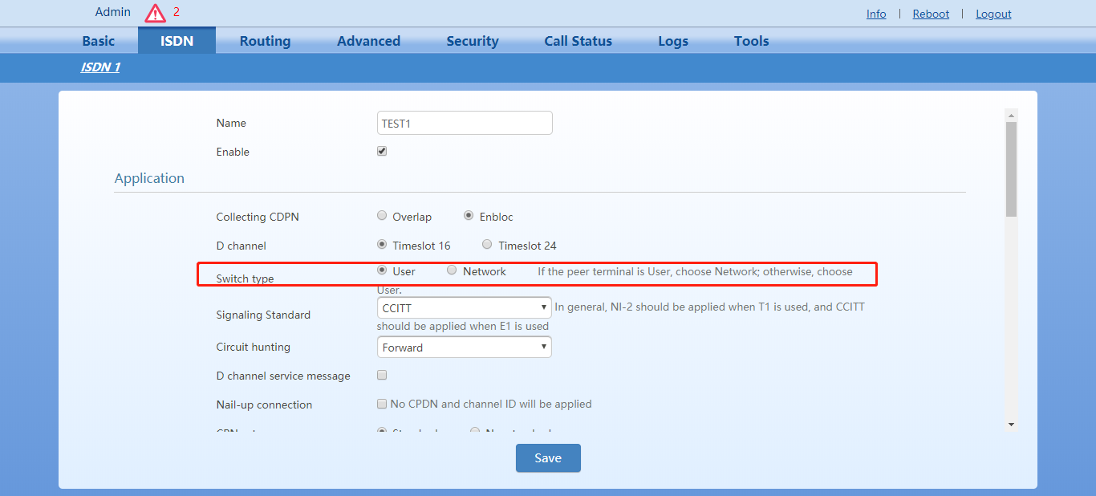Select the ISDN 1 sub-tab link
Screen dimensions: 1096x496
100,67
